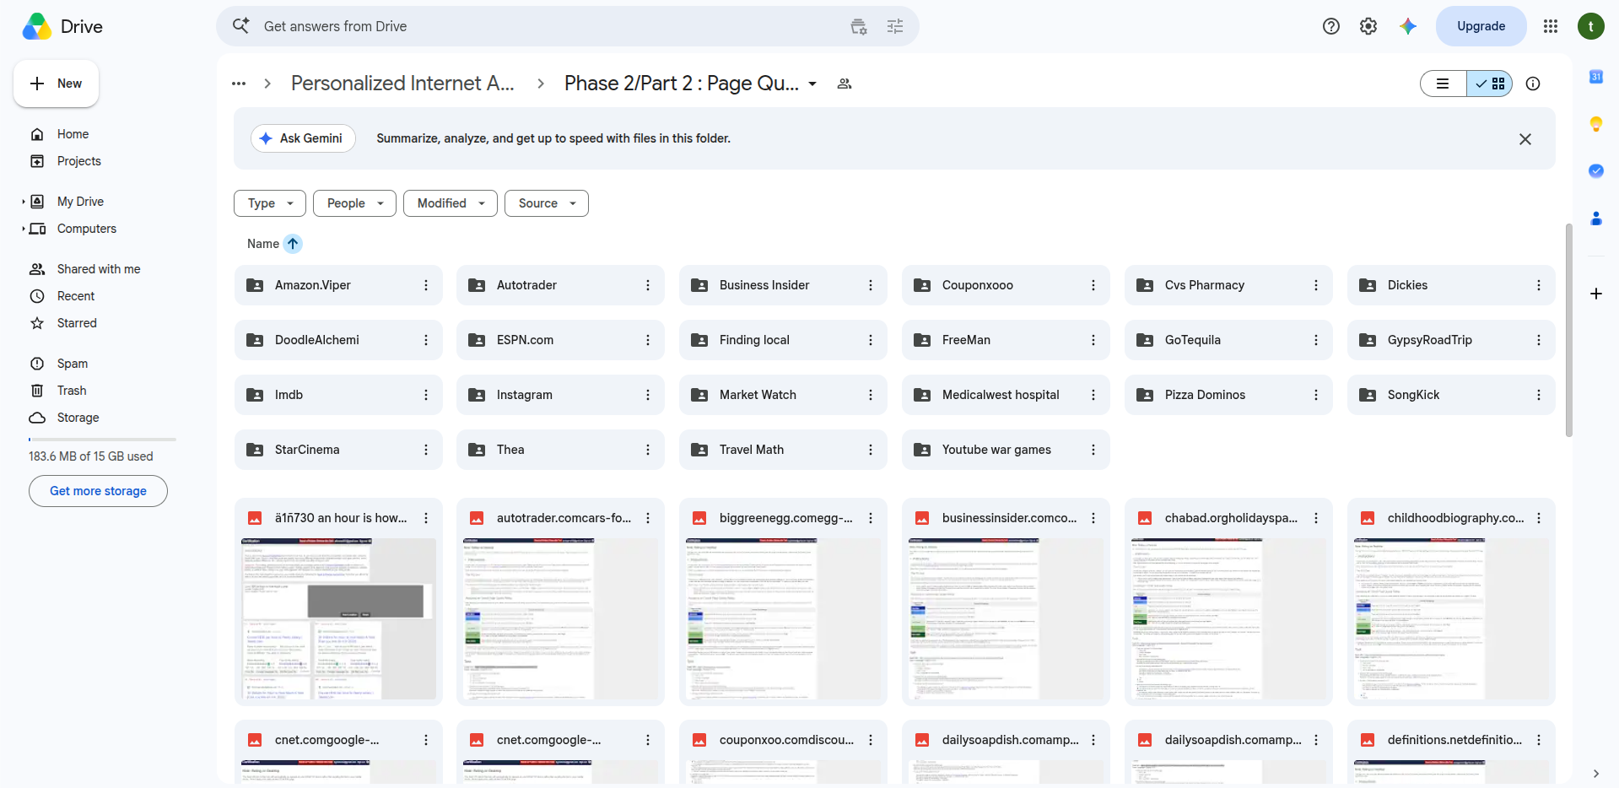This screenshot has width=1619, height=788.
Task: Open the People filter dropdown
Action: pos(354,203)
